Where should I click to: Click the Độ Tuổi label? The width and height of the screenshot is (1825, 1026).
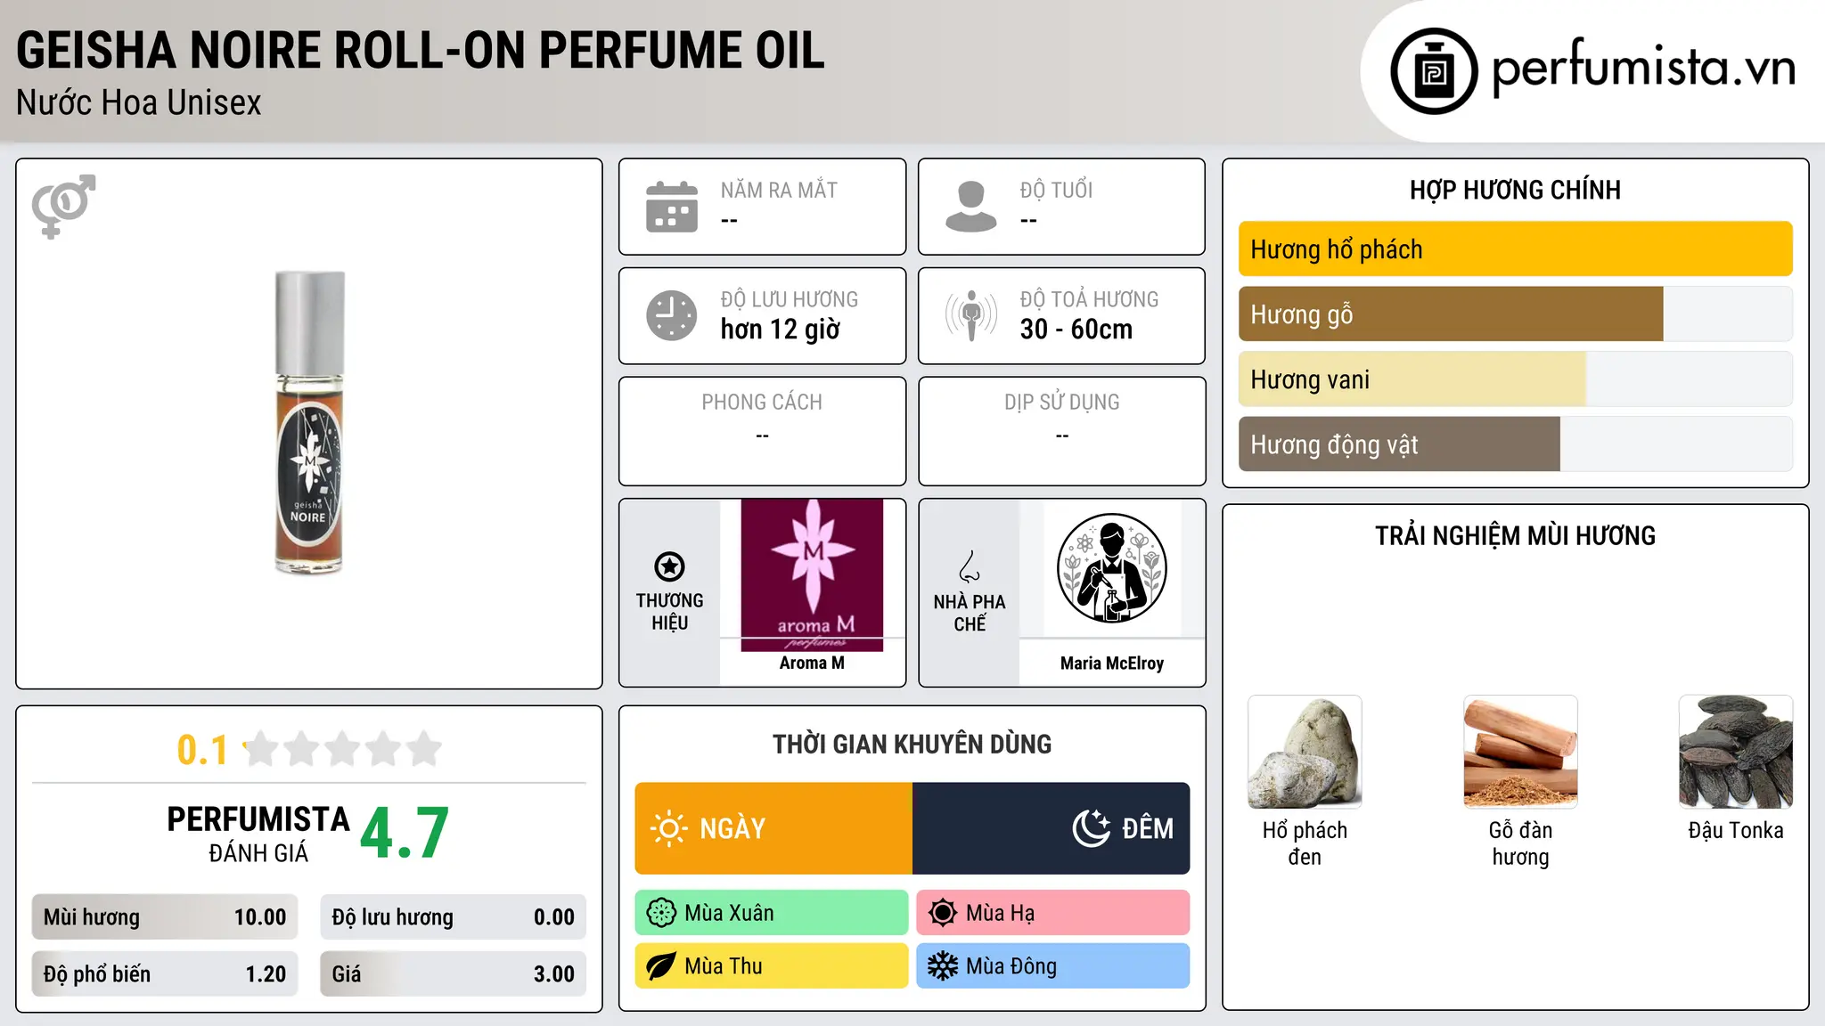tap(1056, 191)
